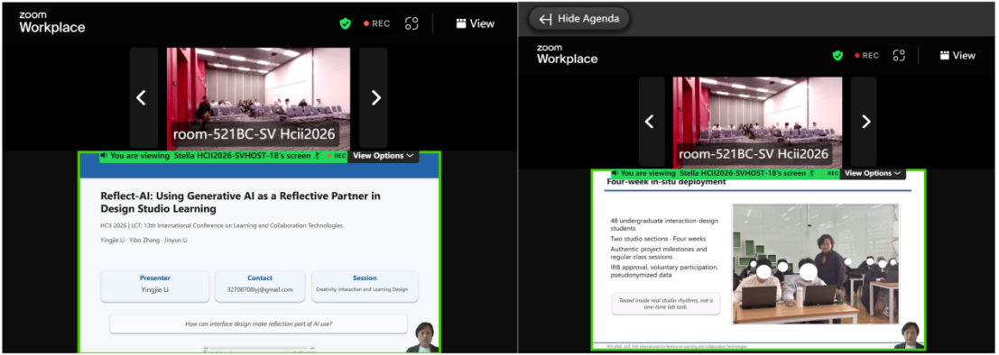This screenshot has height=355, width=999.
Task: Click speaker icon on left sharing banner
Action: (104, 155)
